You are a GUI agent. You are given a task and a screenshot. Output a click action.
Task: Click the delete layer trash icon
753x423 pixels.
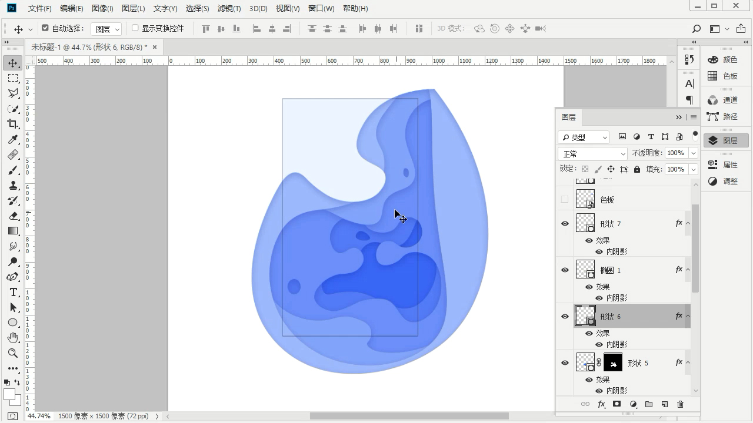(680, 404)
